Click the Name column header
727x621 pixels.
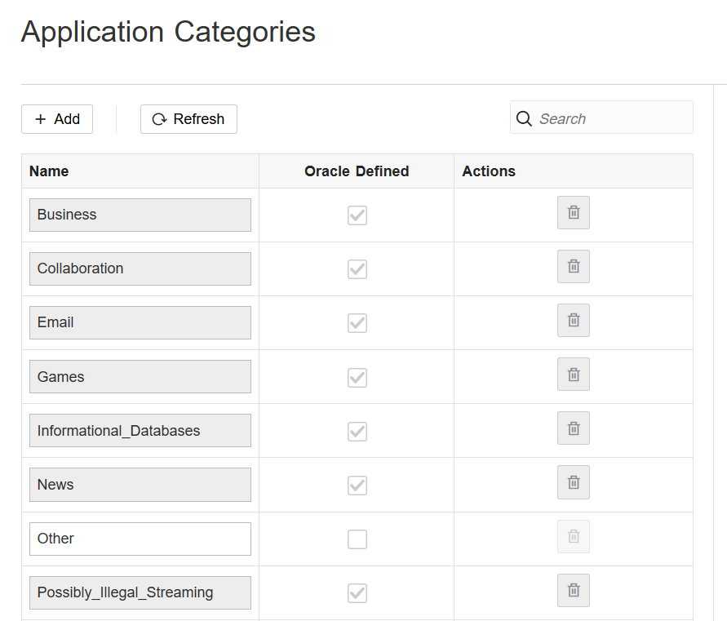tap(49, 171)
